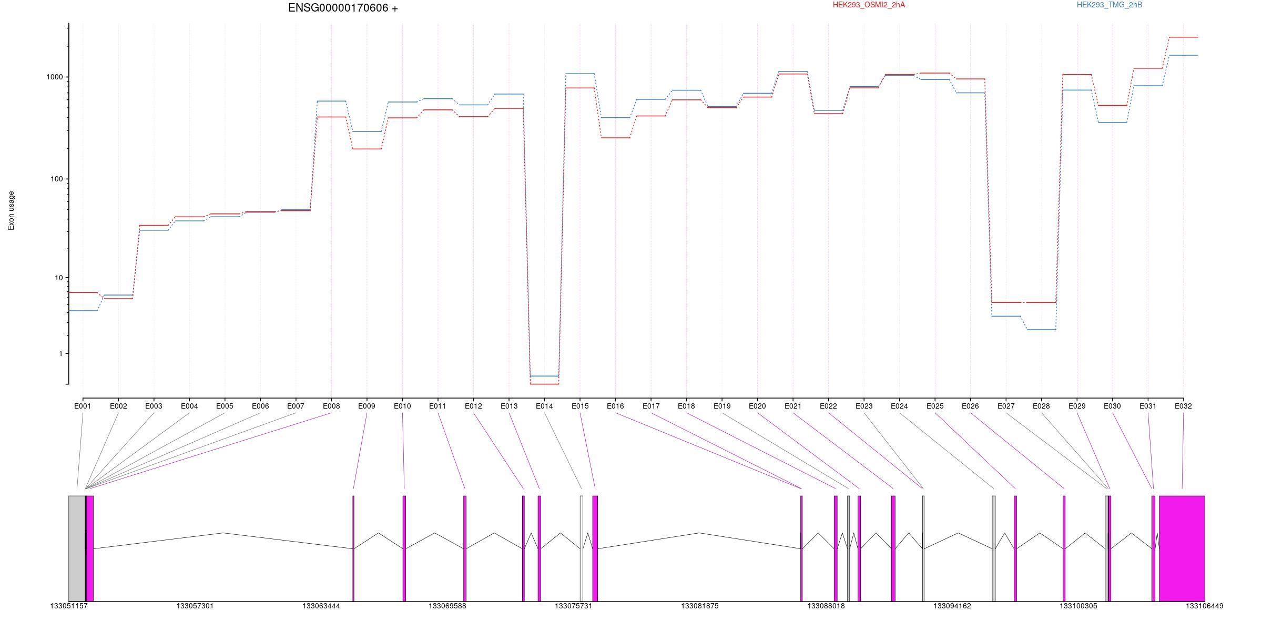1262x631 pixels.
Task: Click exon label E015
Action: 580,406
